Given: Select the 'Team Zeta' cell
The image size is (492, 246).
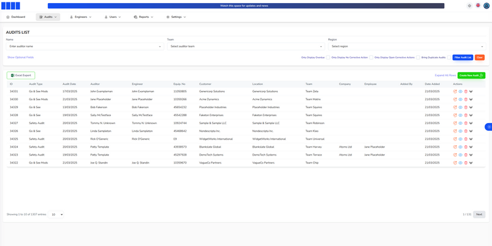Looking at the screenshot, I should (312, 91).
